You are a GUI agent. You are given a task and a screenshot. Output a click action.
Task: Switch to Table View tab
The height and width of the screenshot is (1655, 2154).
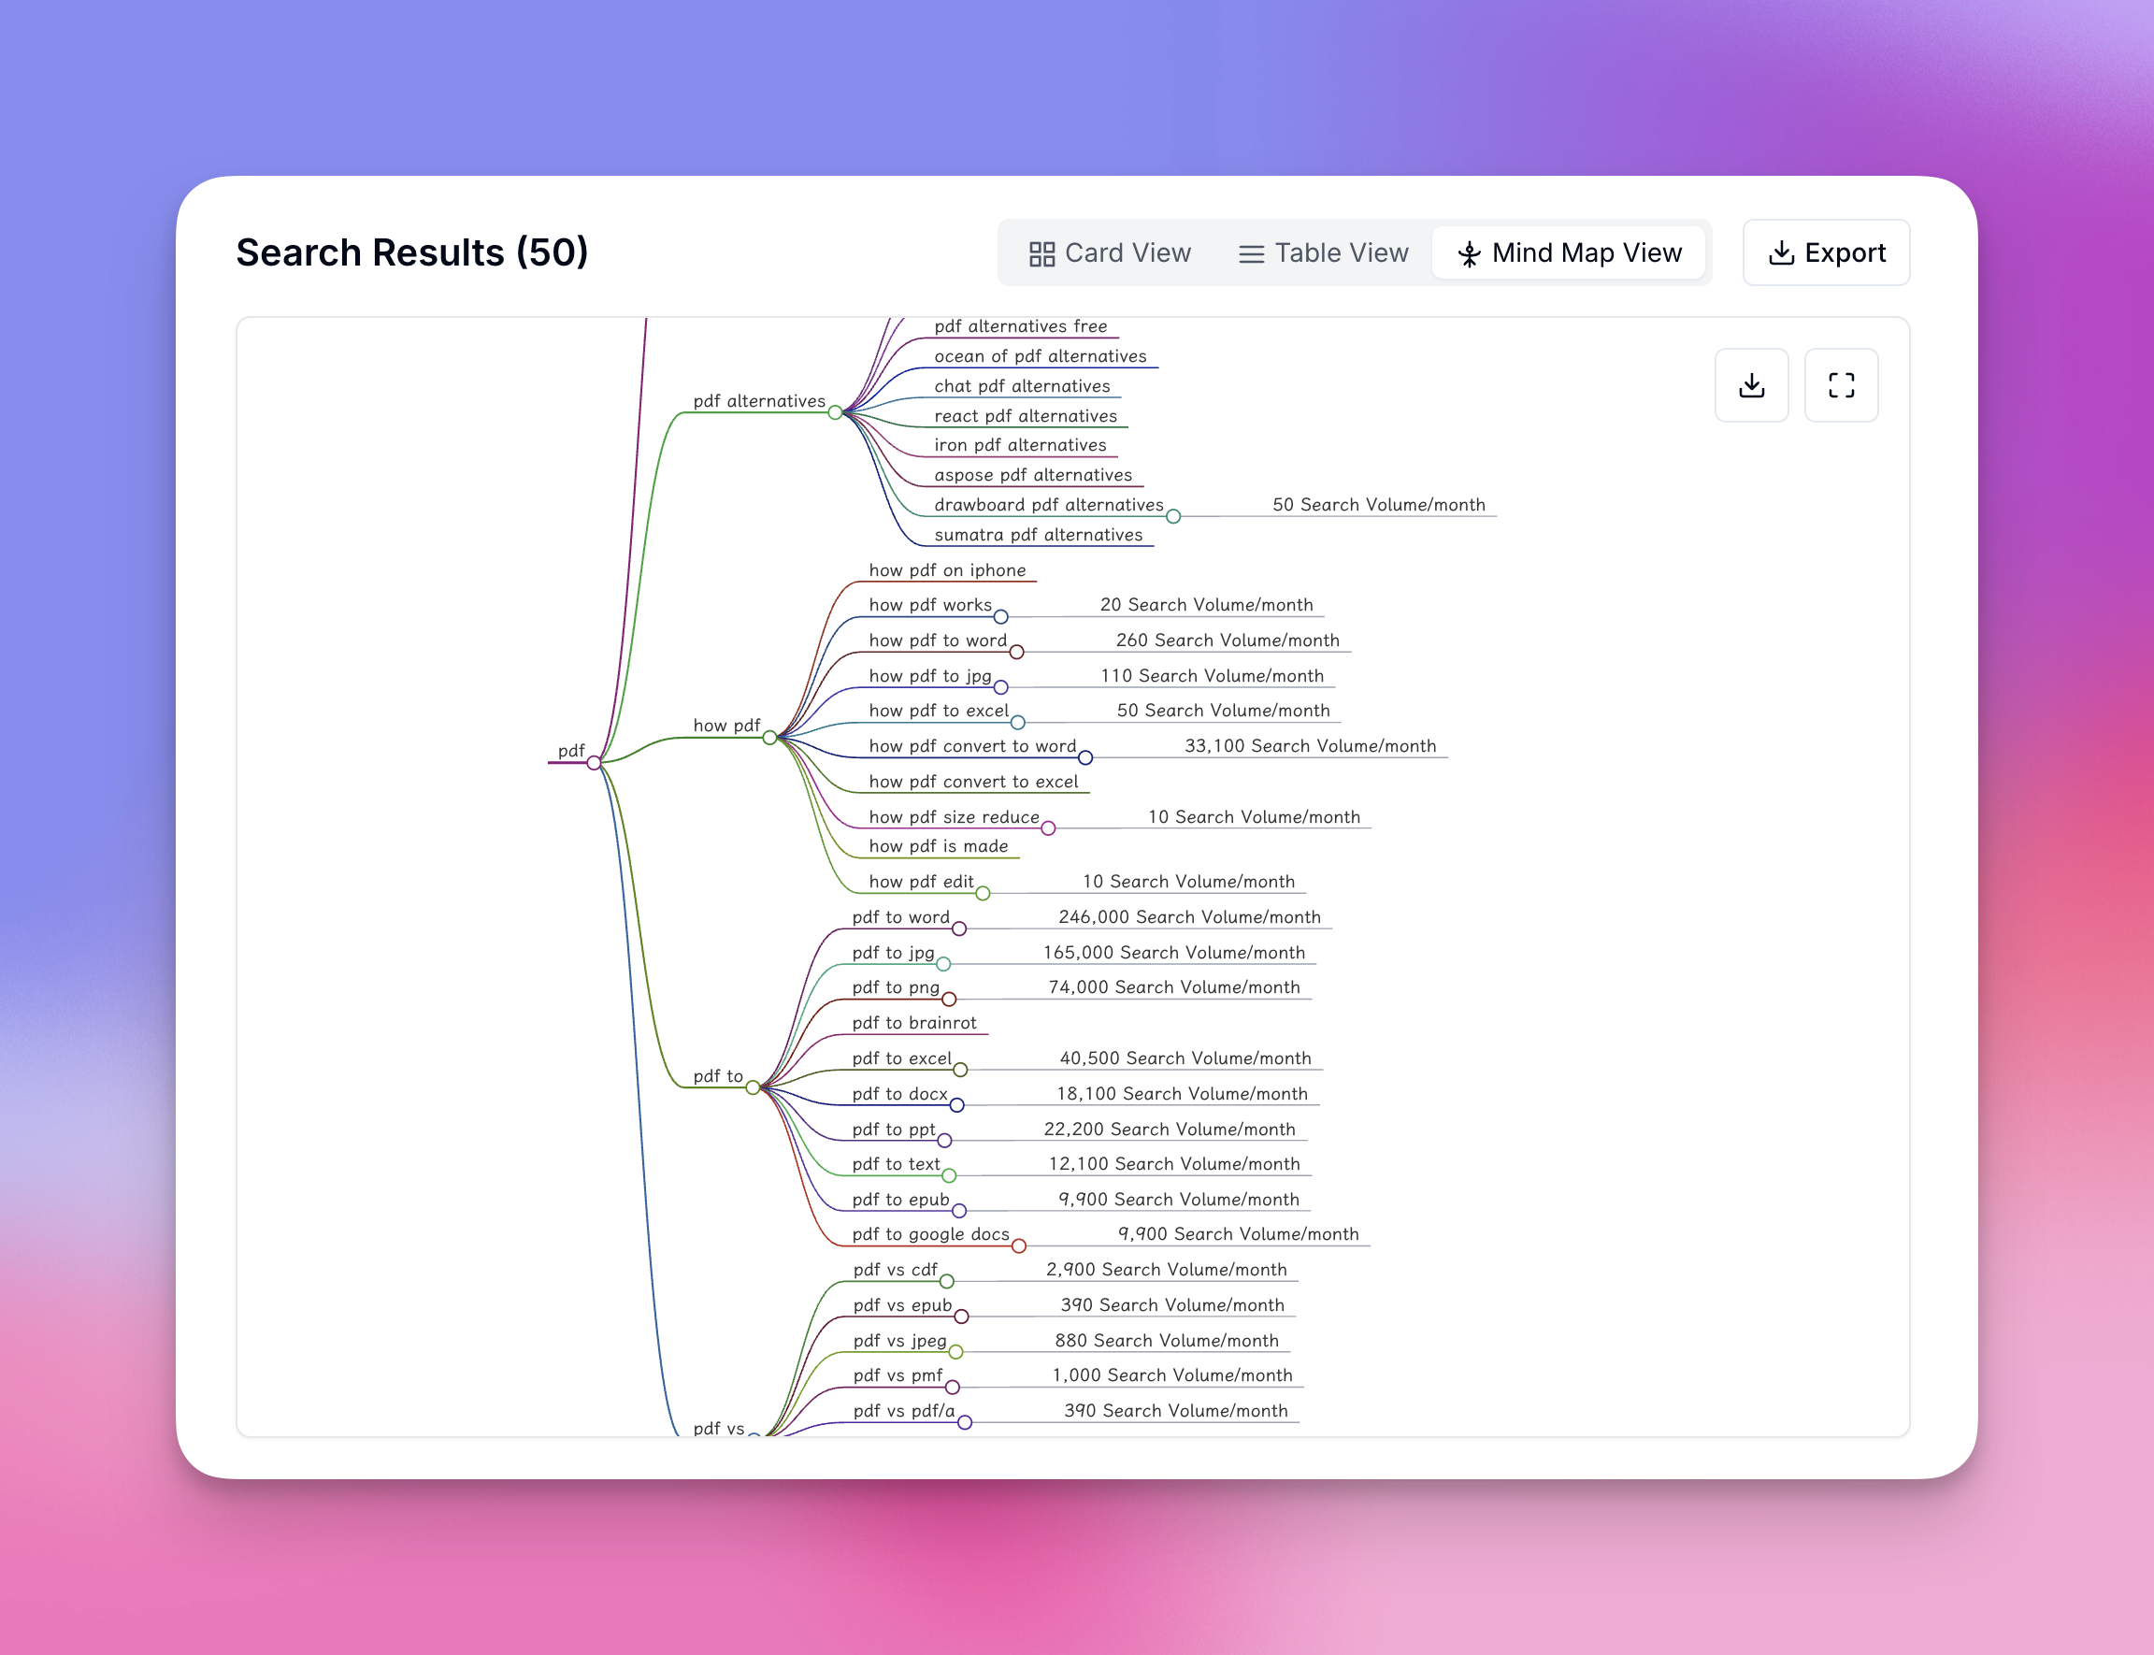click(x=1323, y=253)
